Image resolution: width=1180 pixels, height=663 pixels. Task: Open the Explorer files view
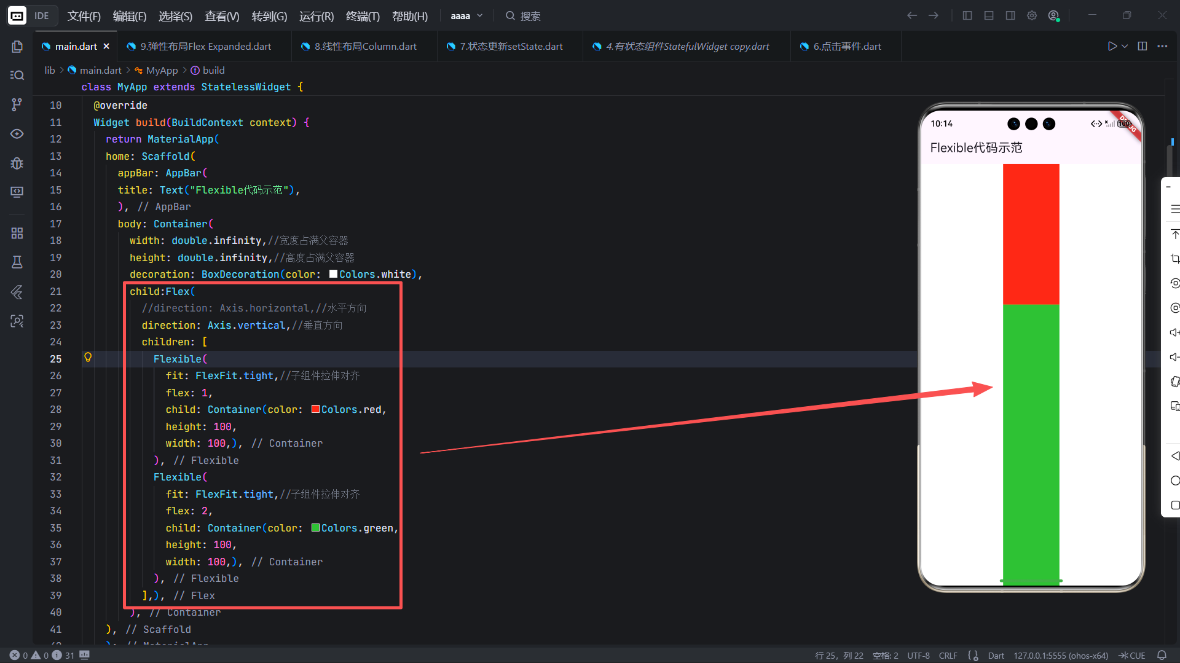[17, 47]
